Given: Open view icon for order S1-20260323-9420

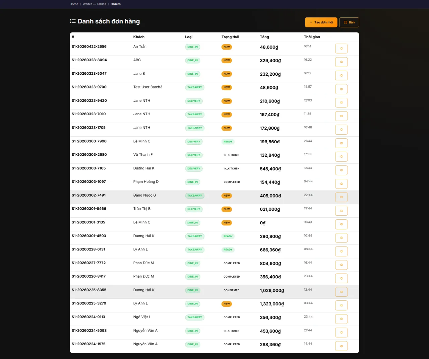Looking at the screenshot, I should coord(341,102).
